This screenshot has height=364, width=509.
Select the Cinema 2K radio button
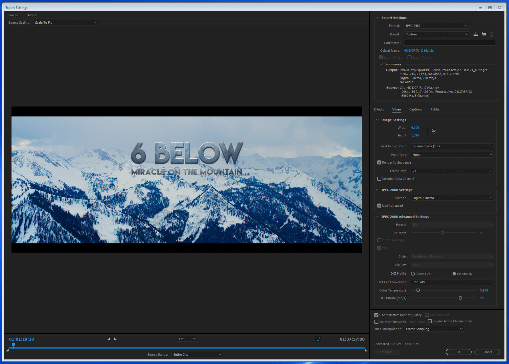tap(413, 274)
